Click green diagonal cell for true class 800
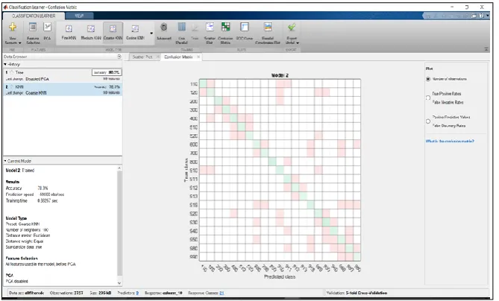Image resolution: width=499 pixels, height=301 pixels. tap(272, 162)
